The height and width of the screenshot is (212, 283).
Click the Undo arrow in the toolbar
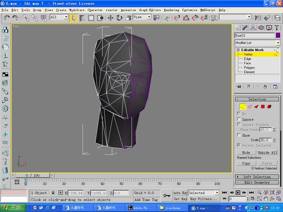click(7, 18)
